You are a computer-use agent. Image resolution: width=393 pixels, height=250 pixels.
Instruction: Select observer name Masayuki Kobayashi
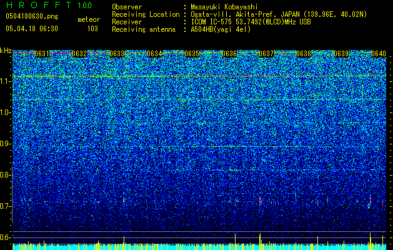224,7
